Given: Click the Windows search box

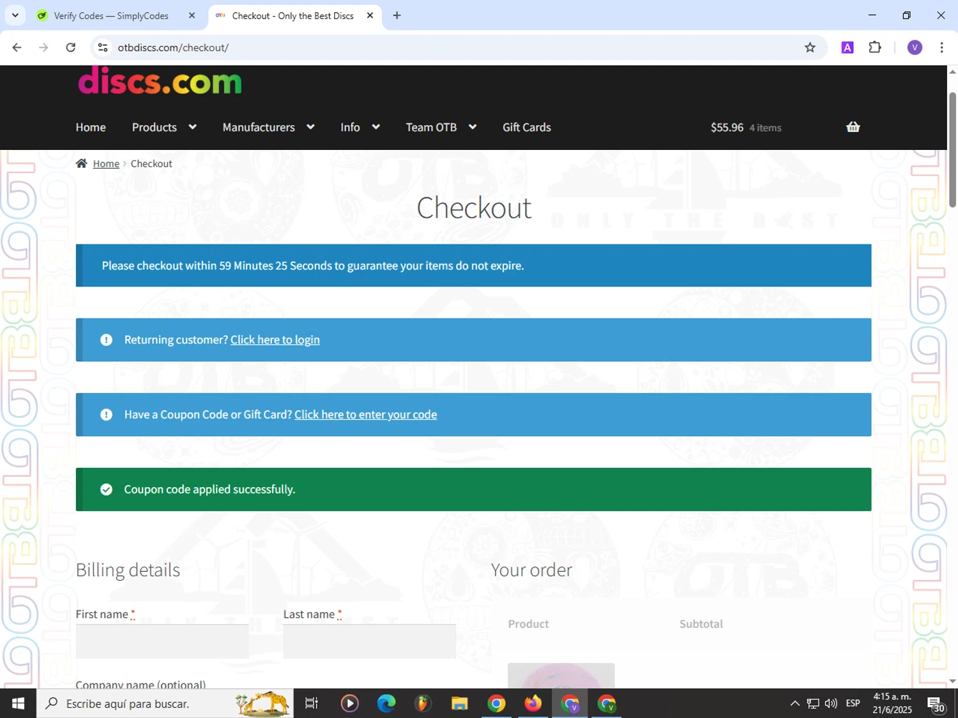Looking at the screenshot, I should pyautogui.click(x=165, y=703).
